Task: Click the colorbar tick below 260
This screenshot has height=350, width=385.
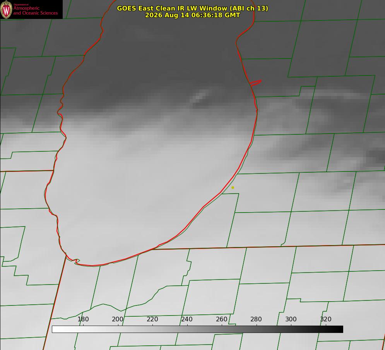Action: click(222, 325)
